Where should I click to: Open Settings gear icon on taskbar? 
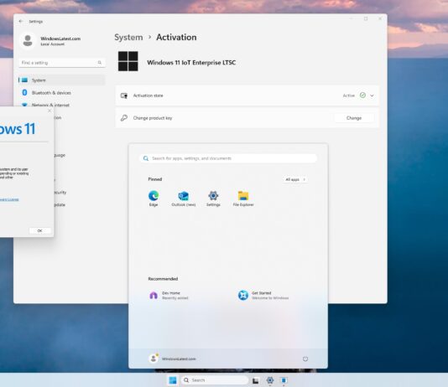pos(269,380)
